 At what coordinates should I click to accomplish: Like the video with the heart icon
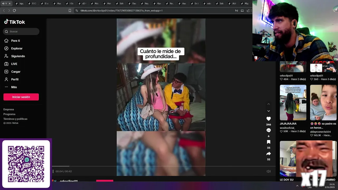tap(269, 119)
